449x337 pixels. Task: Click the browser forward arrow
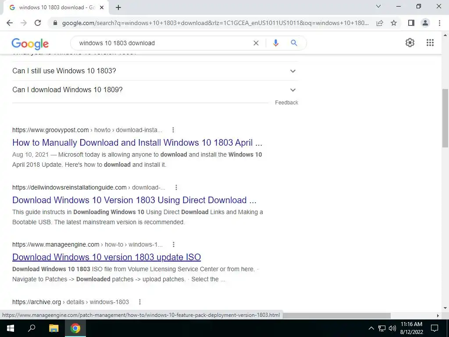[x=24, y=23]
